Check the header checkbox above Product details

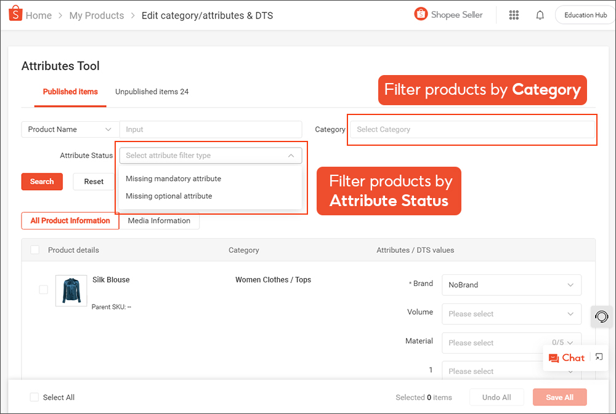pyautogui.click(x=35, y=250)
